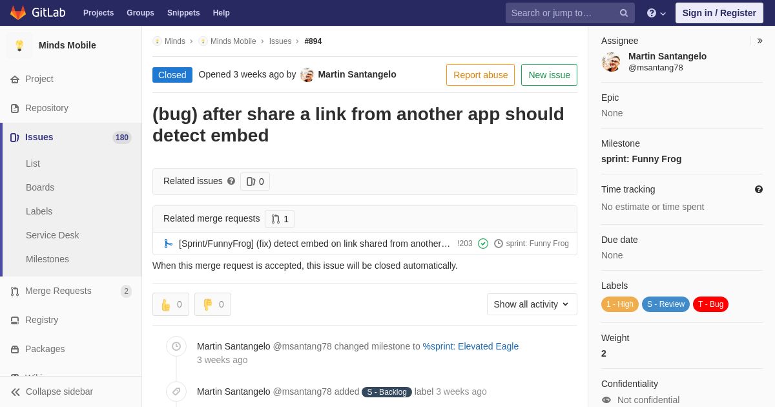The width and height of the screenshot is (775, 407).
Task: Open the Labels submenu item
Action: [39, 211]
